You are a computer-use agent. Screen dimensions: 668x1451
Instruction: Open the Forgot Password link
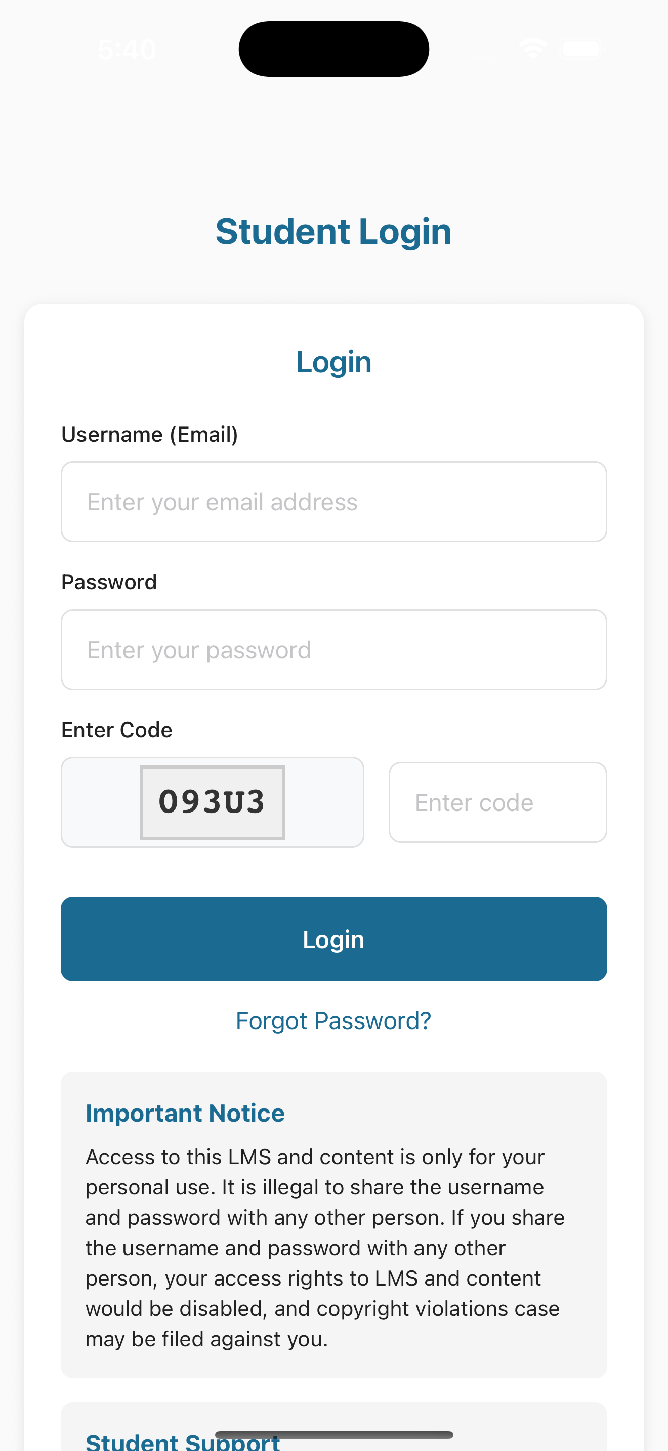333,1019
